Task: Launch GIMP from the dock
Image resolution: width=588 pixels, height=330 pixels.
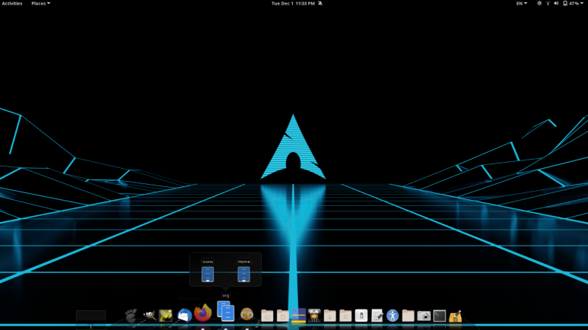Action: point(149,316)
